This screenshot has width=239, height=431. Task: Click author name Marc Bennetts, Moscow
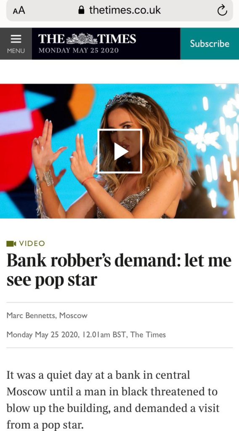(x=47, y=316)
